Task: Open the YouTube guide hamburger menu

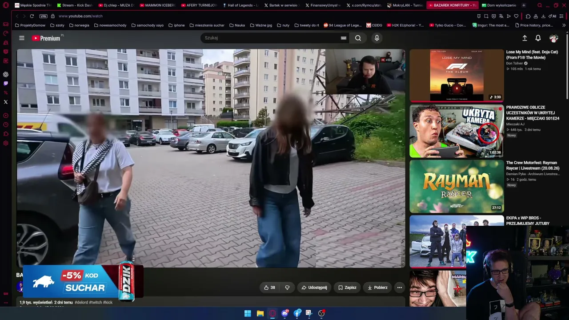Action: (x=21, y=38)
